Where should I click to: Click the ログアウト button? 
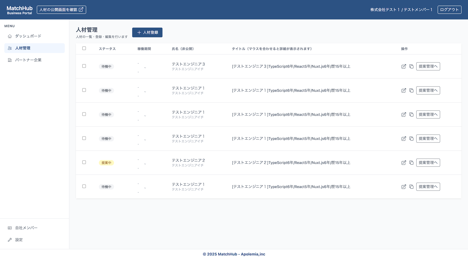(x=449, y=10)
